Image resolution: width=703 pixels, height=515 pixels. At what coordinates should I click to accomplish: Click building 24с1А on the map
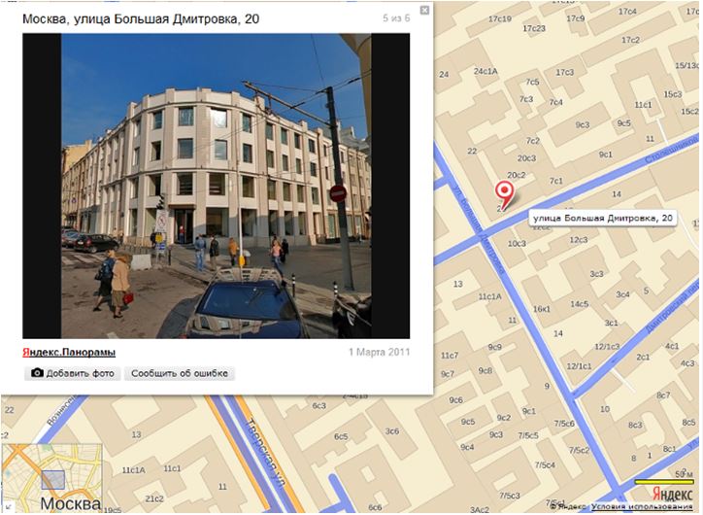[x=485, y=71]
